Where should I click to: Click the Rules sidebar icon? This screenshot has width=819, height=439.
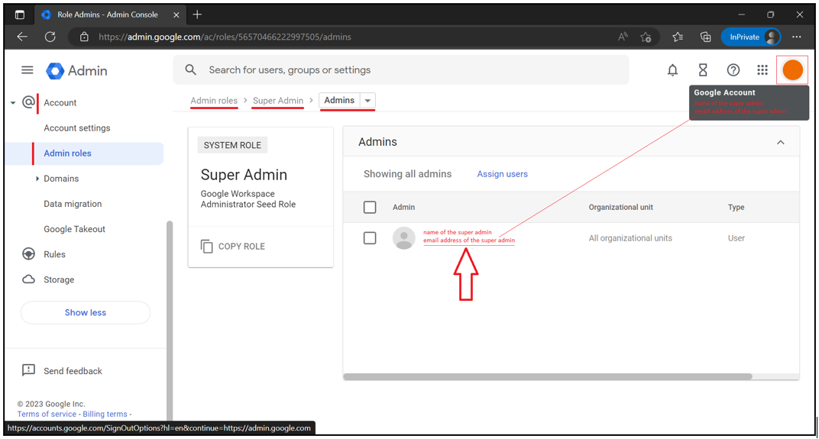(x=29, y=254)
